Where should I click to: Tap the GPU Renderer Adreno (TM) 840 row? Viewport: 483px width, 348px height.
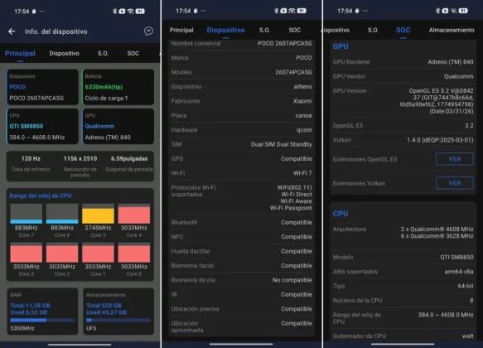(403, 62)
